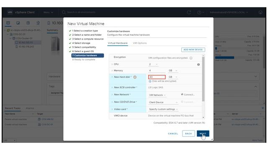Click the ADD NEW DEVICE button
Viewport: 268px width, 150px height.
[193, 50]
